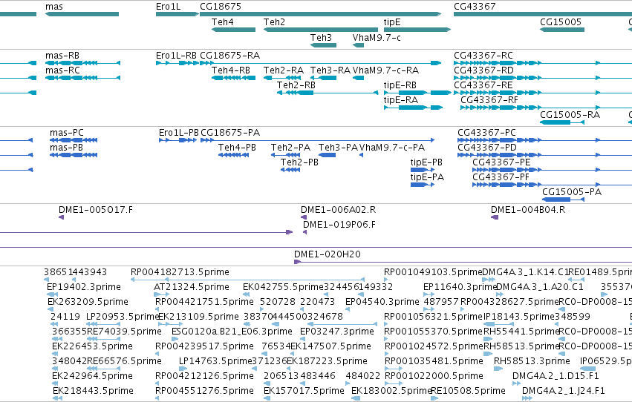
Task: Open the Ero1L-PB protein label
Action: tap(178, 133)
